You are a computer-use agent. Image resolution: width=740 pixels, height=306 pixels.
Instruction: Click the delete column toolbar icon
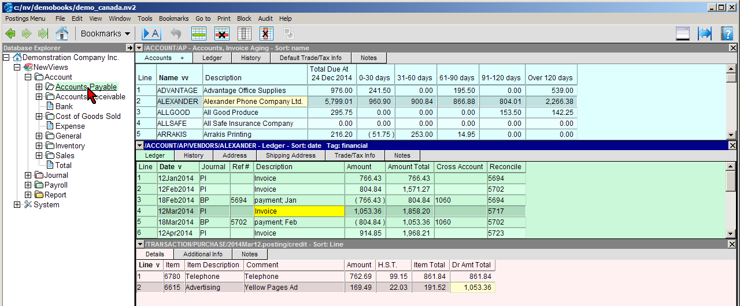pyautogui.click(x=266, y=33)
